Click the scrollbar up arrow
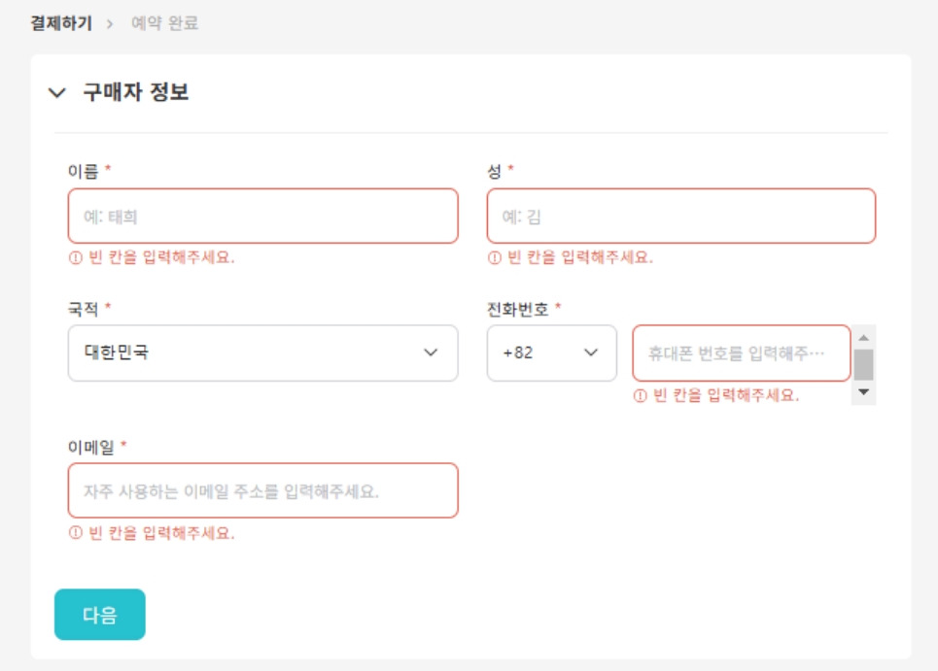Screen dimensions: 938x671 click(x=863, y=336)
